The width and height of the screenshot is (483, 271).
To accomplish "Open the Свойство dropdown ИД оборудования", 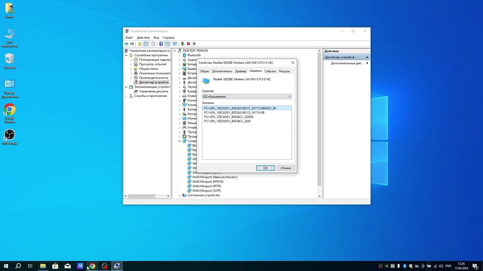I will tap(247, 97).
